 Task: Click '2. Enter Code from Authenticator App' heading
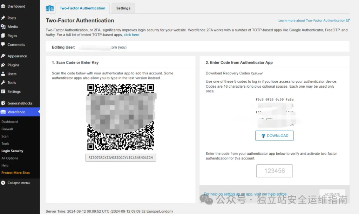click(x=239, y=62)
